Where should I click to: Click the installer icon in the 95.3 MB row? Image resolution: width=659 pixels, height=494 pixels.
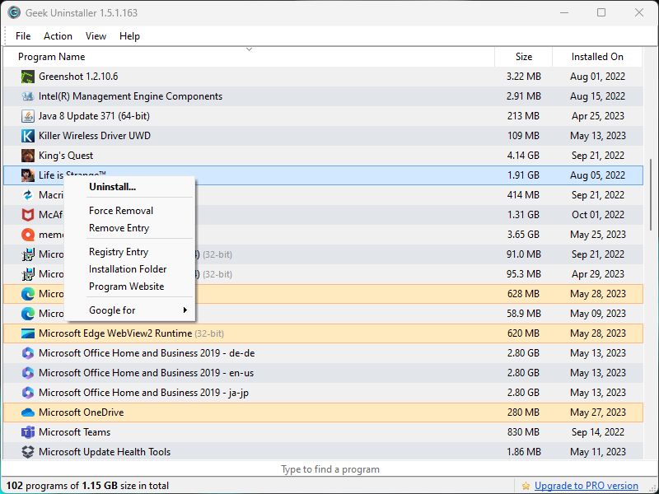[28, 274]
